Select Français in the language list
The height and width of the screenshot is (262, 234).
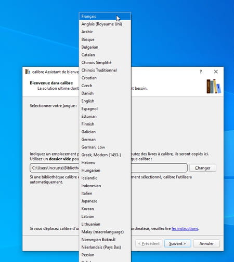point(105,16)
